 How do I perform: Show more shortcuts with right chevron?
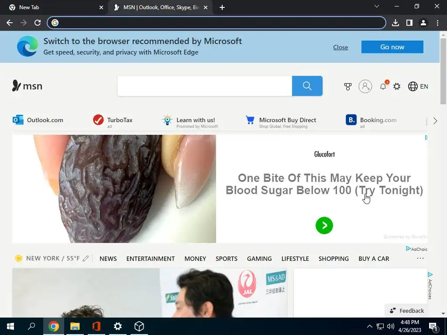(435, 121)
